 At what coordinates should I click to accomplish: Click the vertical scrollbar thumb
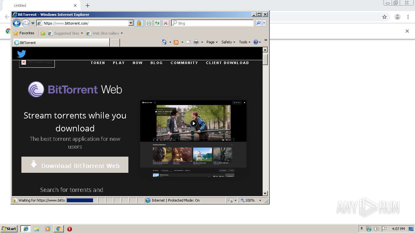pyautogui.click(x=265, y=60)
